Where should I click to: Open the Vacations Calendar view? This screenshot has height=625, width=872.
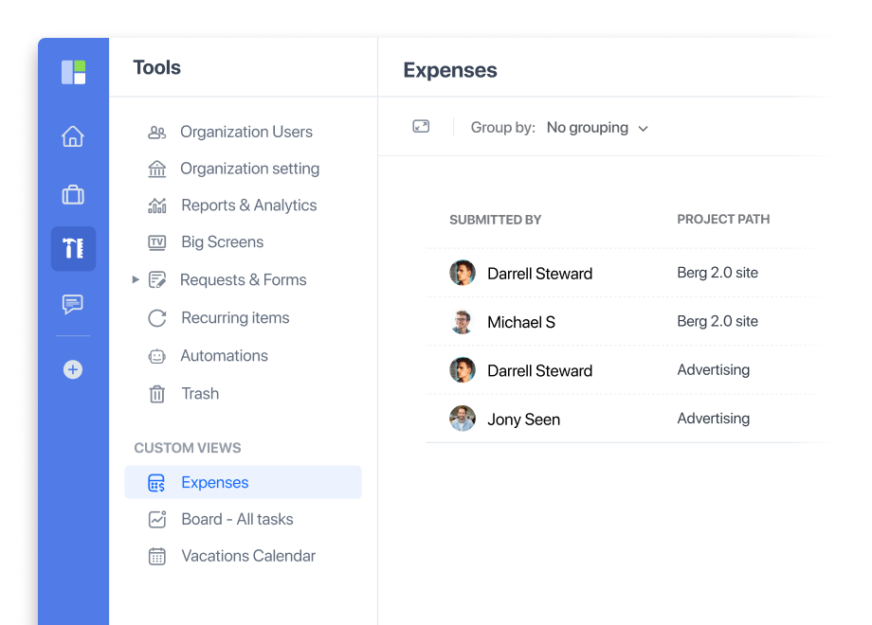(248, 556)
